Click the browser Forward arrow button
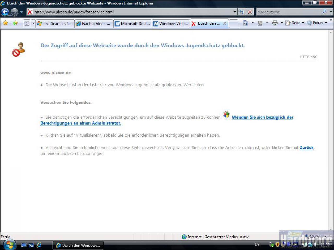 coord(14,12)
